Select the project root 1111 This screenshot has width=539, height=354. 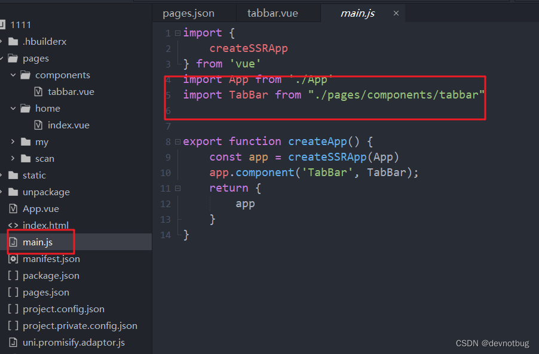[22, 24]
